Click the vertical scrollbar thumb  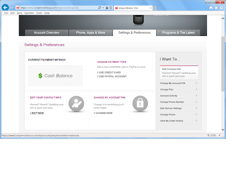[223, 64]
